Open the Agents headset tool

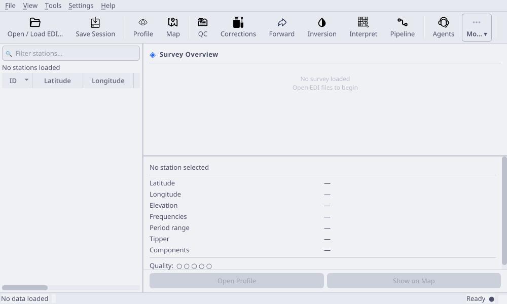(443, 28)
